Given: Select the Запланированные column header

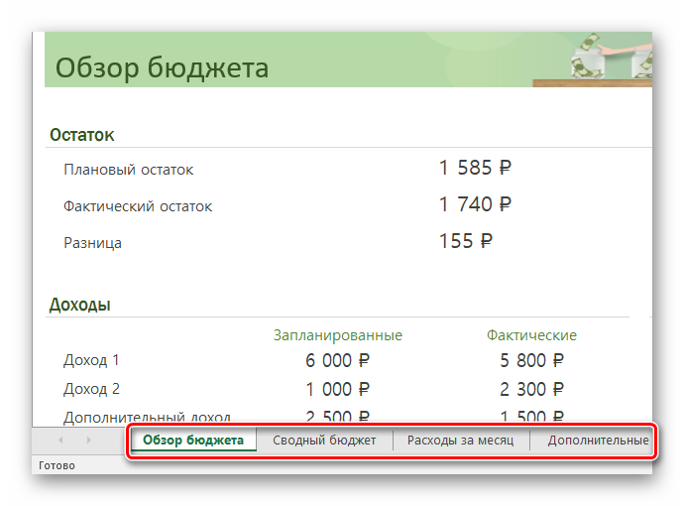Looking at the screenshot, I should pyautogui.click(x=338, y=335).
